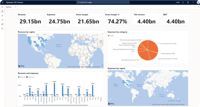Click the Indian Ocean label on expenses map
200x107 pixels.
pos(162,96)
